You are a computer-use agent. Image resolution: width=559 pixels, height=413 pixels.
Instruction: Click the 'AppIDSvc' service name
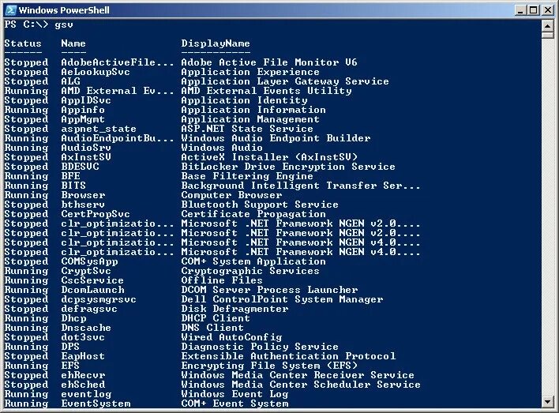(86, 100)
